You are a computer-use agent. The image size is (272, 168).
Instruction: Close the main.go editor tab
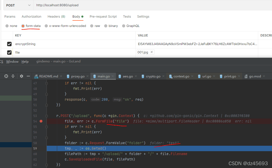click(113, 76)
